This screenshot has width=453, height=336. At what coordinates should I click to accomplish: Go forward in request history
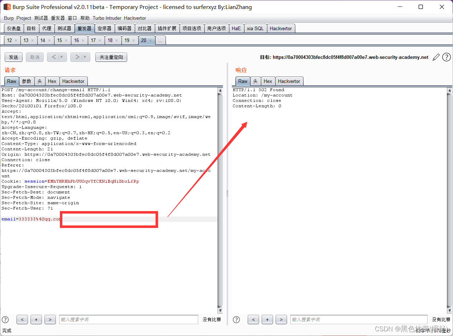pos(77,57)
